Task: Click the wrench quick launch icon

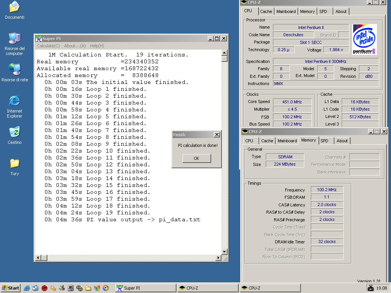Action: pos(53,288)
